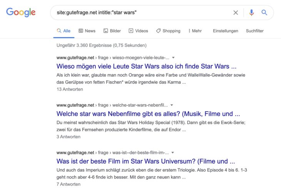Switch to the Videos tab
The image size is (281, 189).
[138, 31]
